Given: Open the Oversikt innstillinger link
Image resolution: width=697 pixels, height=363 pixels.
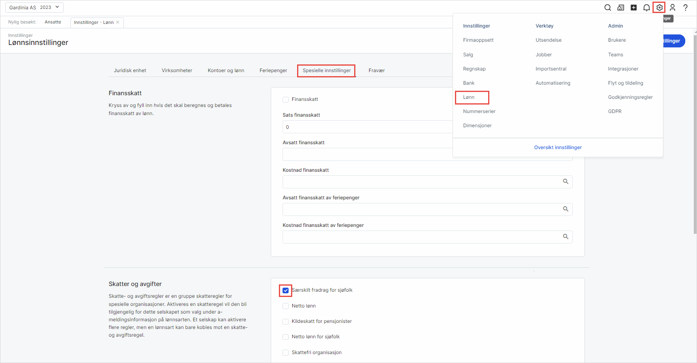Looking at the screenshot, I should tap(557, 147).
